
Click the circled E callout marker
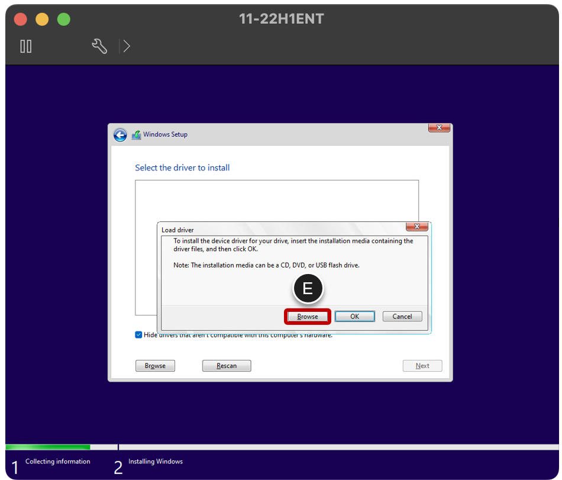coord(308,288)
